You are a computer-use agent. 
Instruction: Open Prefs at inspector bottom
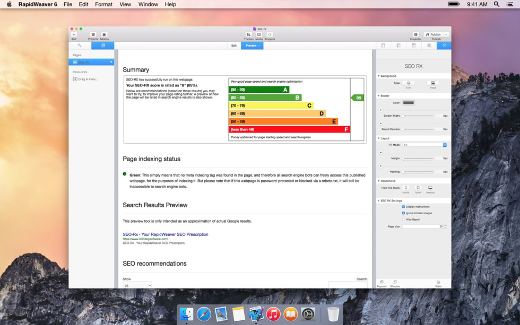click(x=438, y=283)
